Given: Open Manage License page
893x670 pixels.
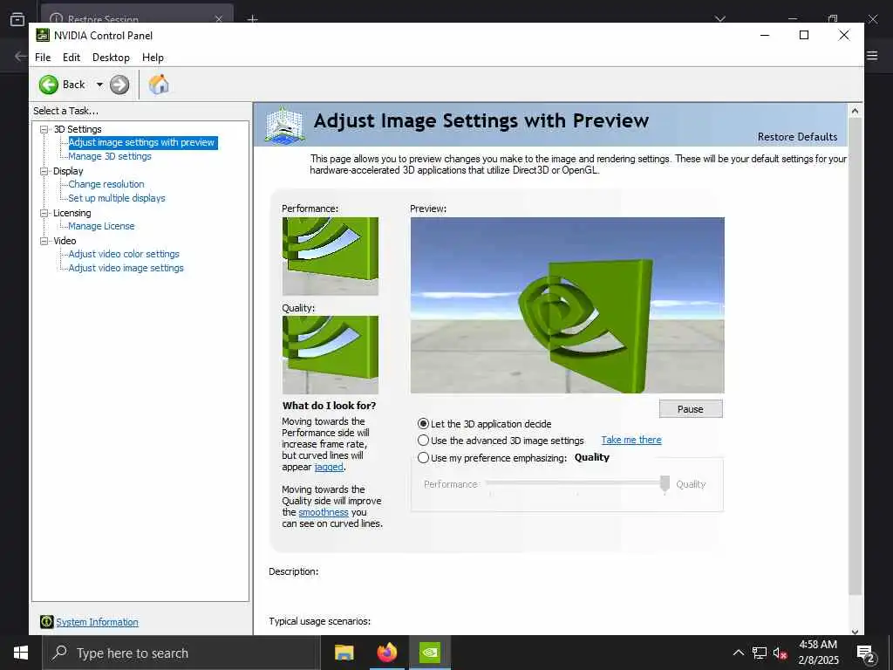Looking at the screenshot, I should (x=101, y=226).
